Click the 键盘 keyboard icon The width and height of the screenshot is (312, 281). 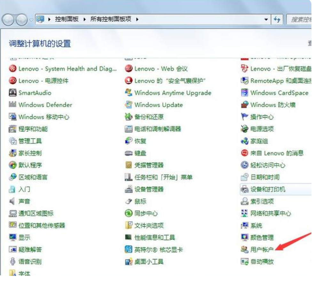129,153
